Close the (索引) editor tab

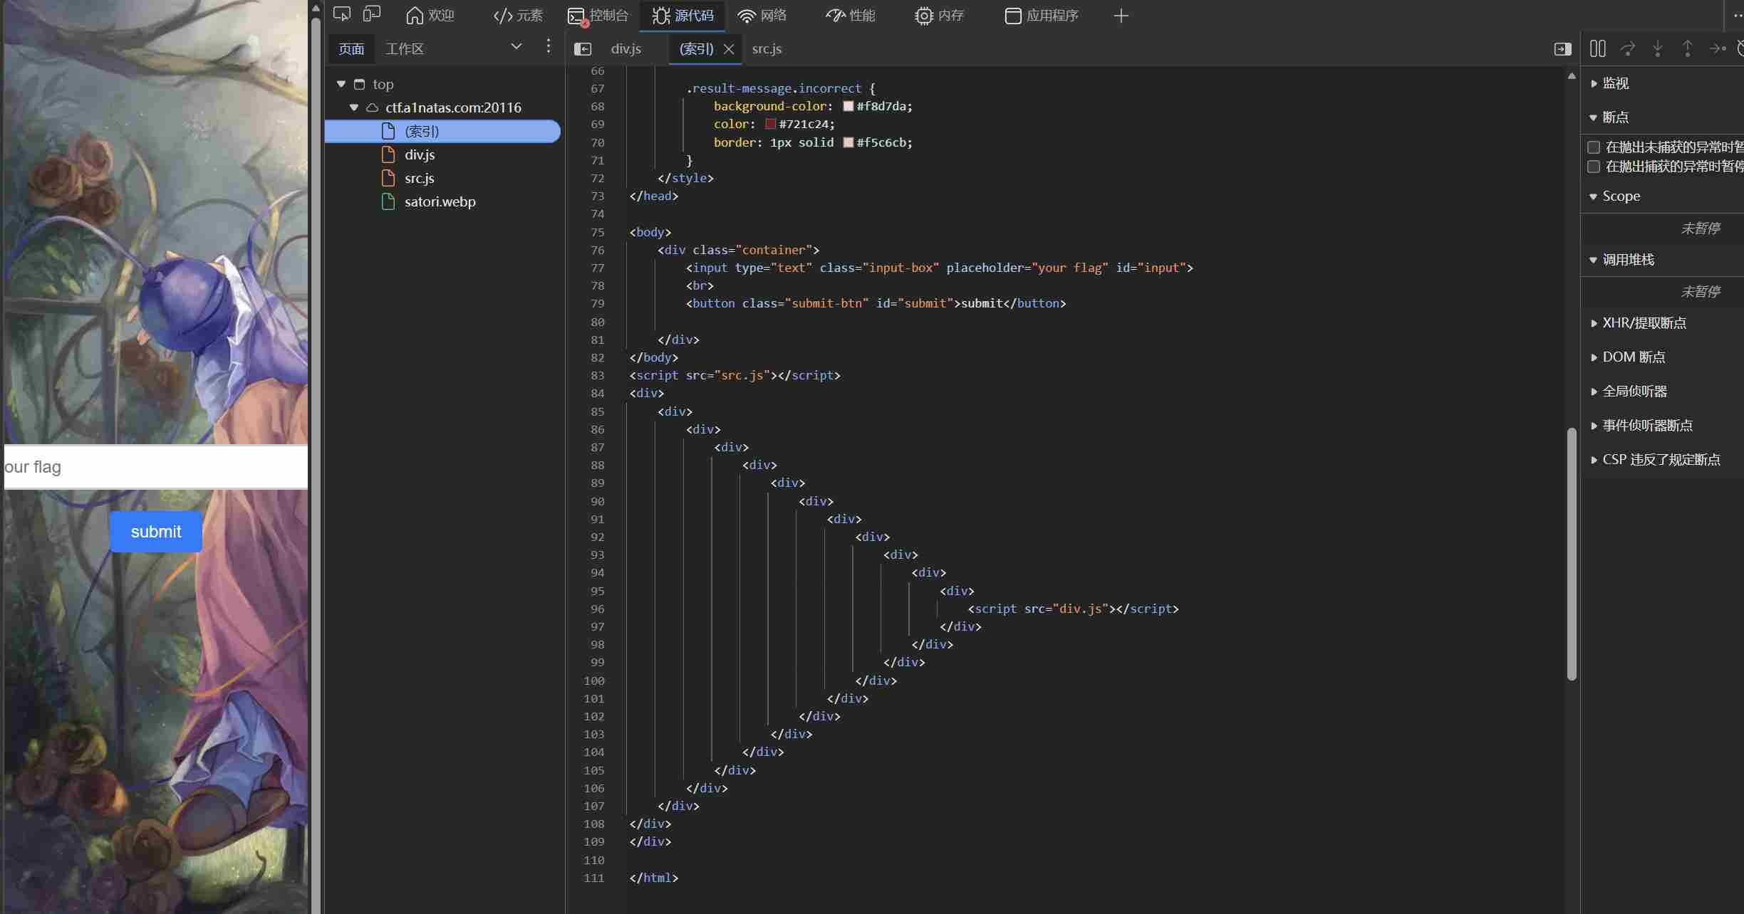[729, 49]
